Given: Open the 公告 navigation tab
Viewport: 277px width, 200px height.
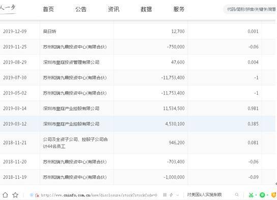Looking at the screenshot, I should [81, 9].
